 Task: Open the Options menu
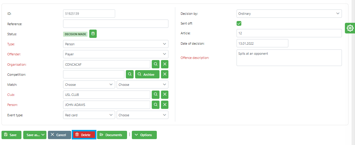coord(144,135)
